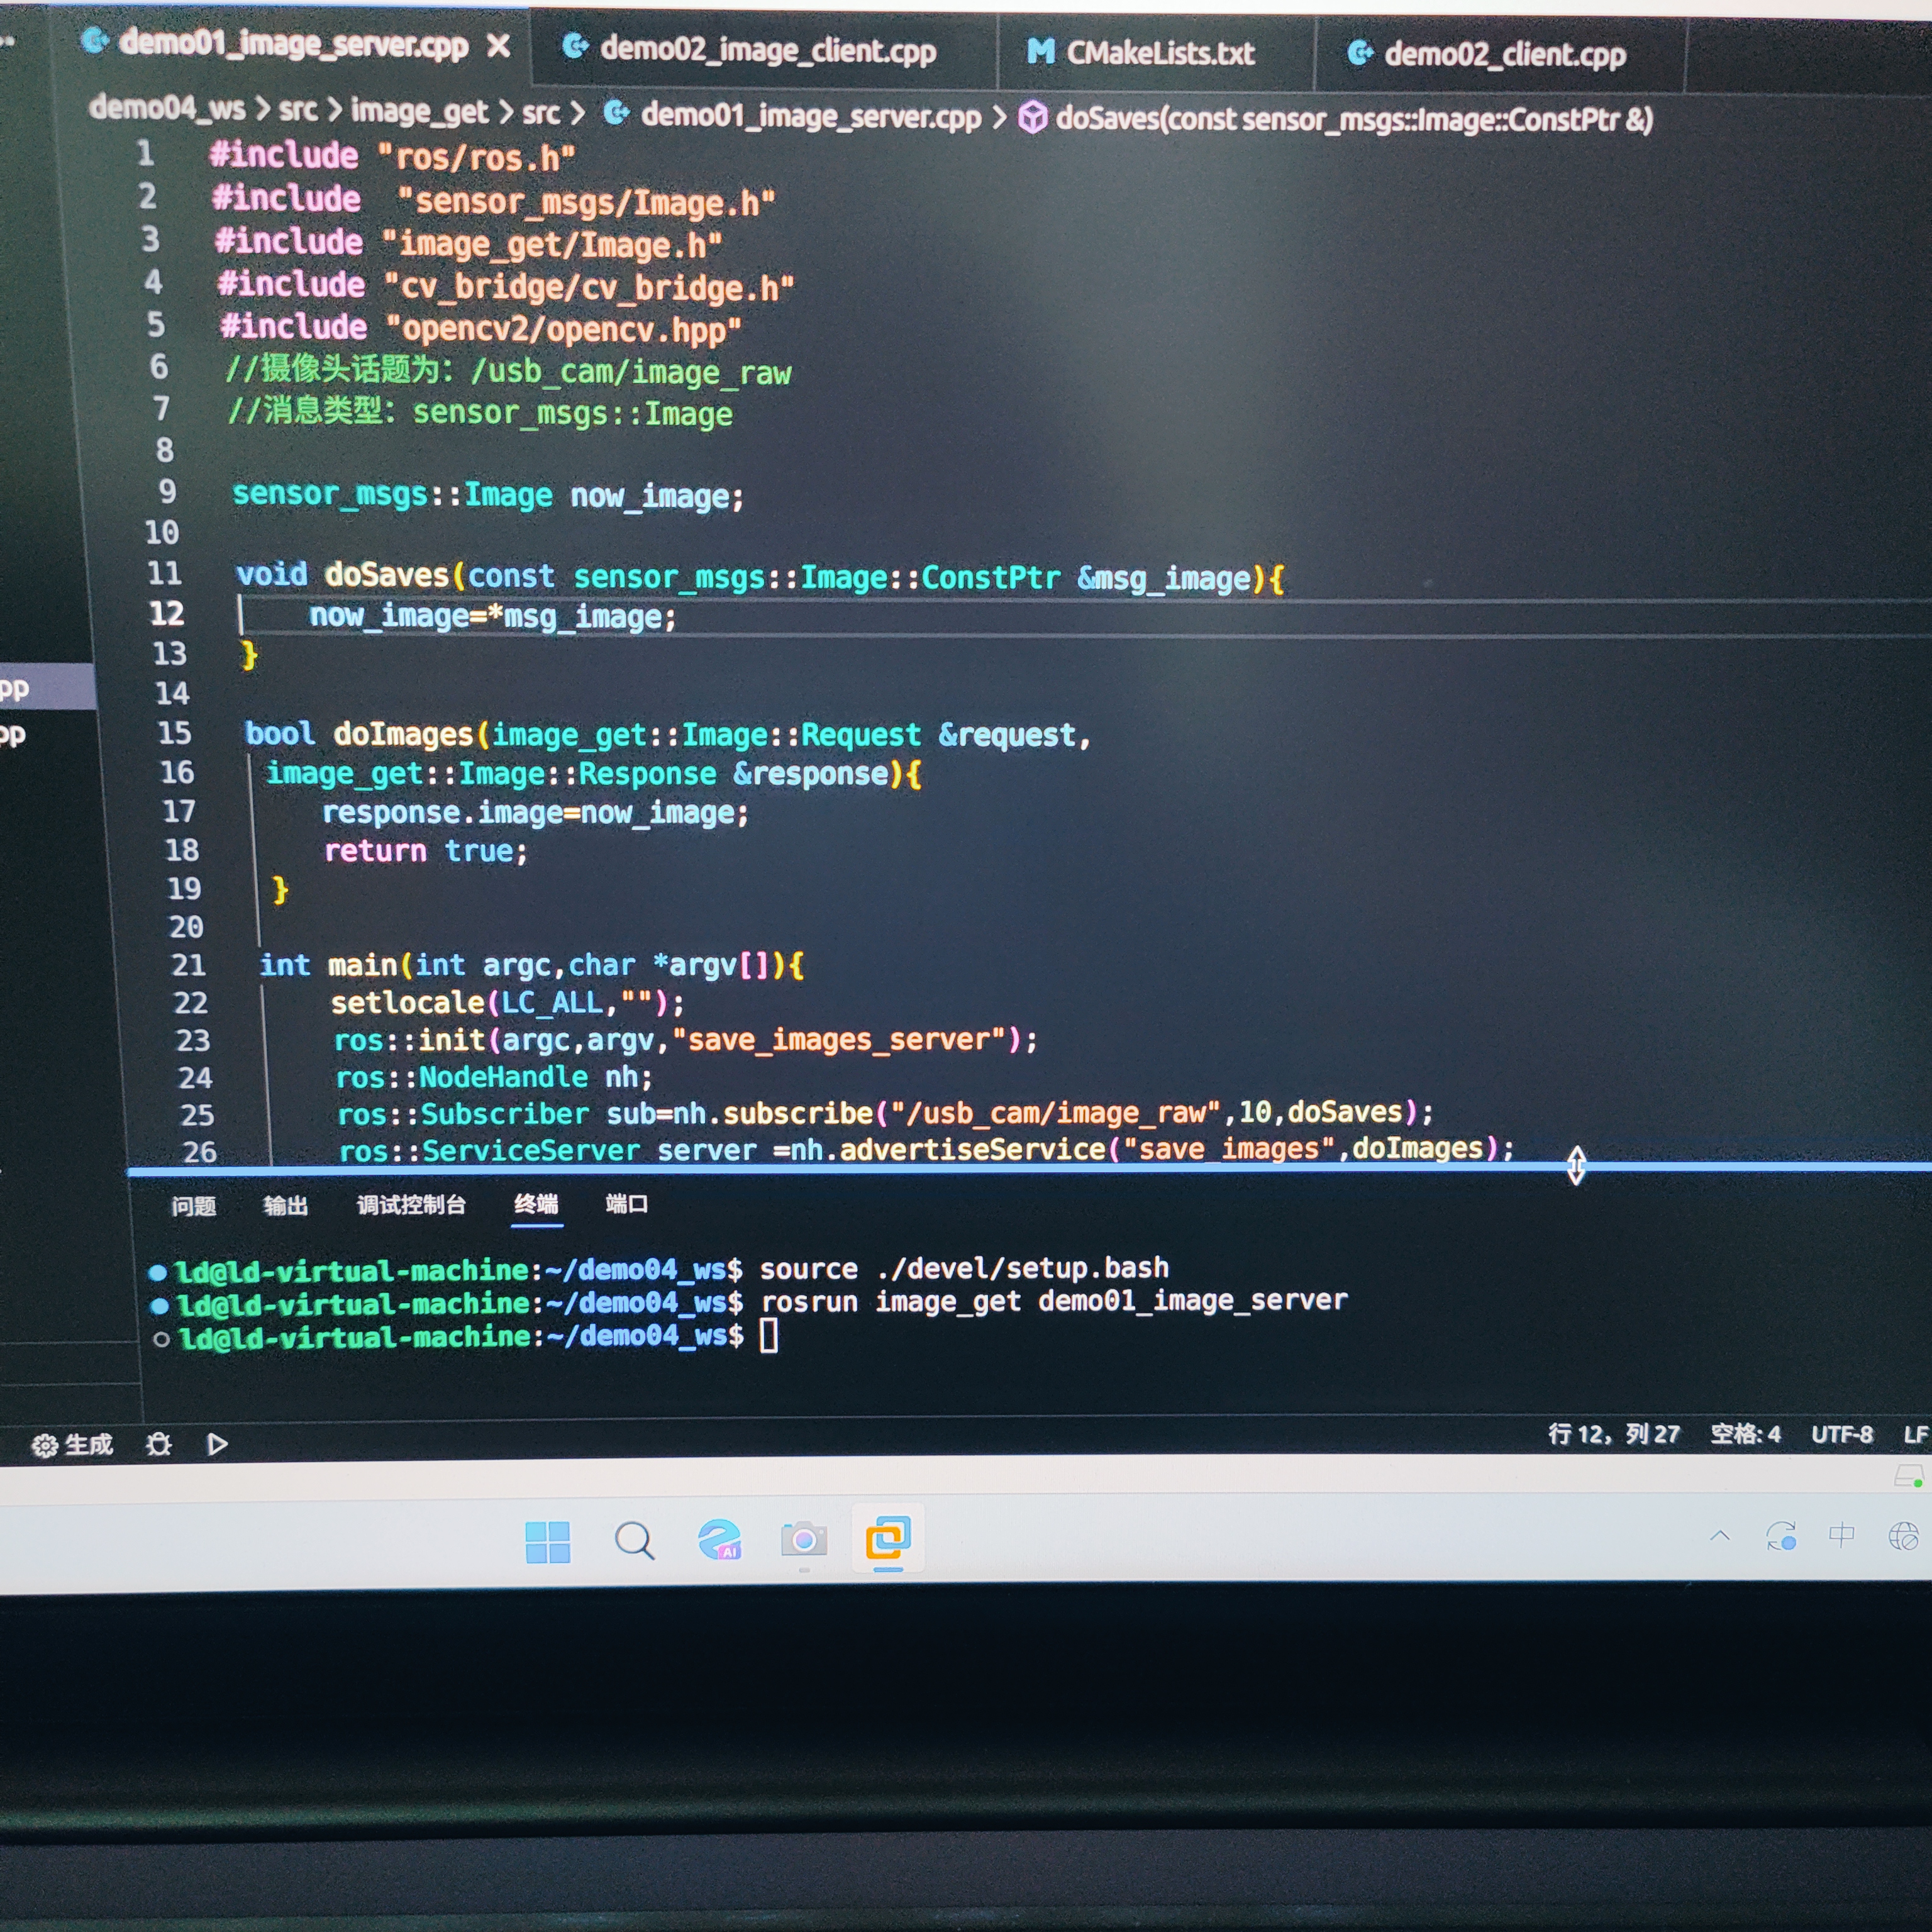1932x1932 pixels.
Task: Click the run play icon in the status bar
Action: click(x=216, y=1445)
